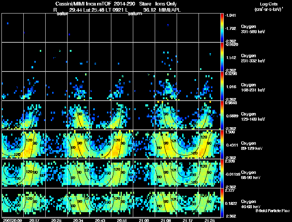
Task: Click the 2.727 color scale maximum value
Action: (230, 190)
